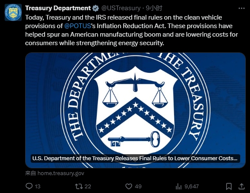Image resolution: width=250 pixels, height=193 pixels.
Task: View tweet analytics via the bar chart icon
Action: [178, 186]
